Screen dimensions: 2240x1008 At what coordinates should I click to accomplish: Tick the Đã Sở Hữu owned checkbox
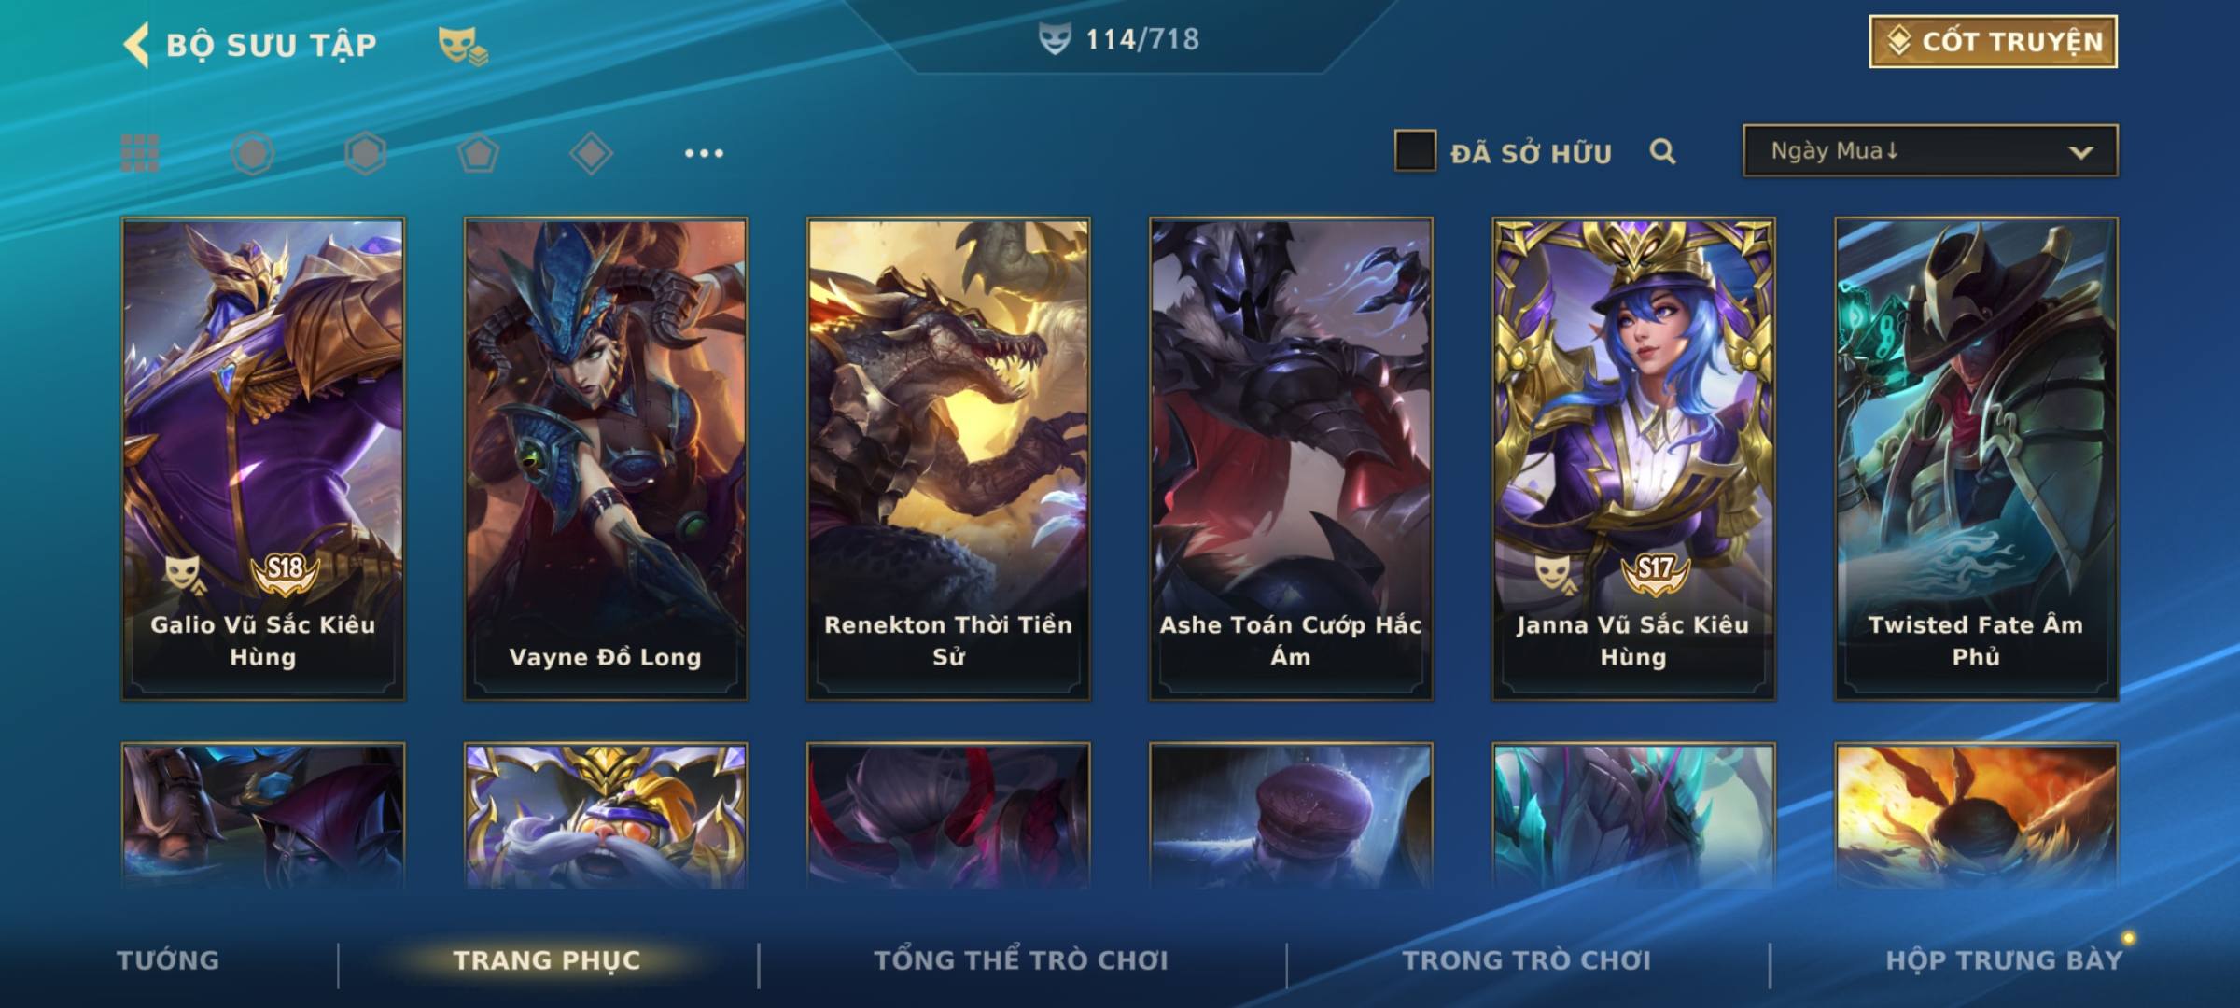point(1415,151)
